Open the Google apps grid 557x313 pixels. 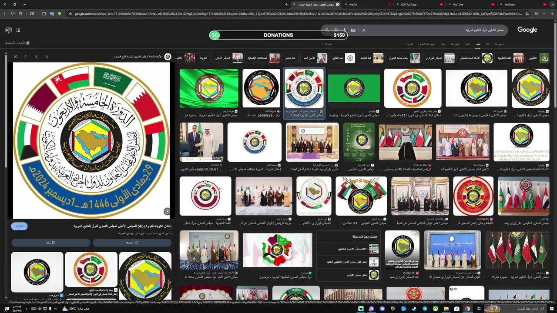(x=18, y=30)
